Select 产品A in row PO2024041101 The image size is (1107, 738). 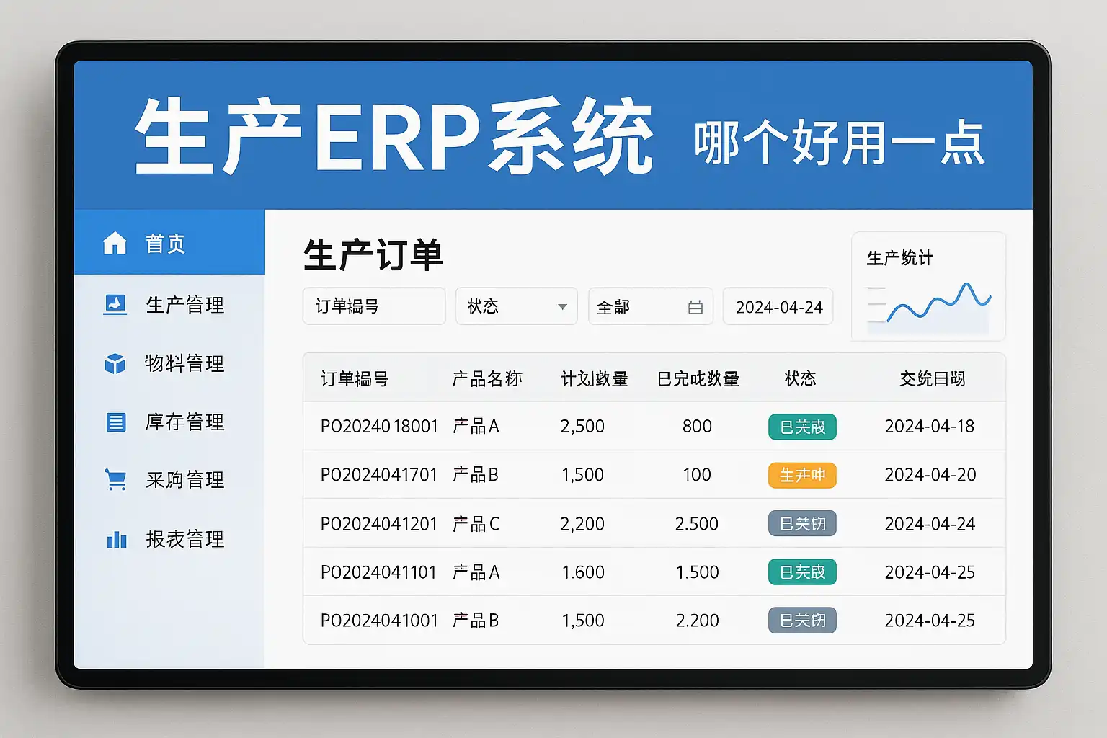tap(476, 572)
